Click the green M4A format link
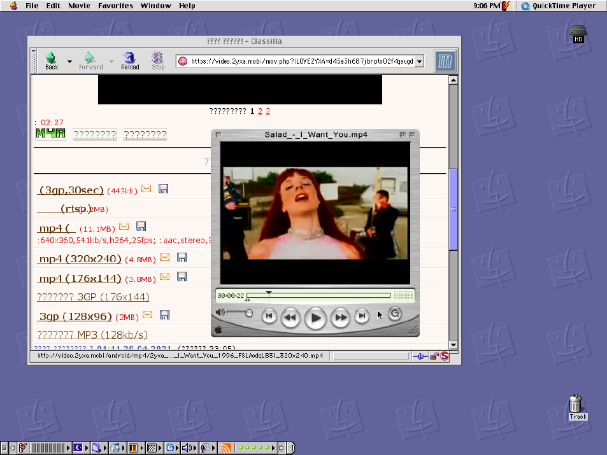Image resolution: width=607 pixels, height=455 pixels. click(x=51, y=134)
